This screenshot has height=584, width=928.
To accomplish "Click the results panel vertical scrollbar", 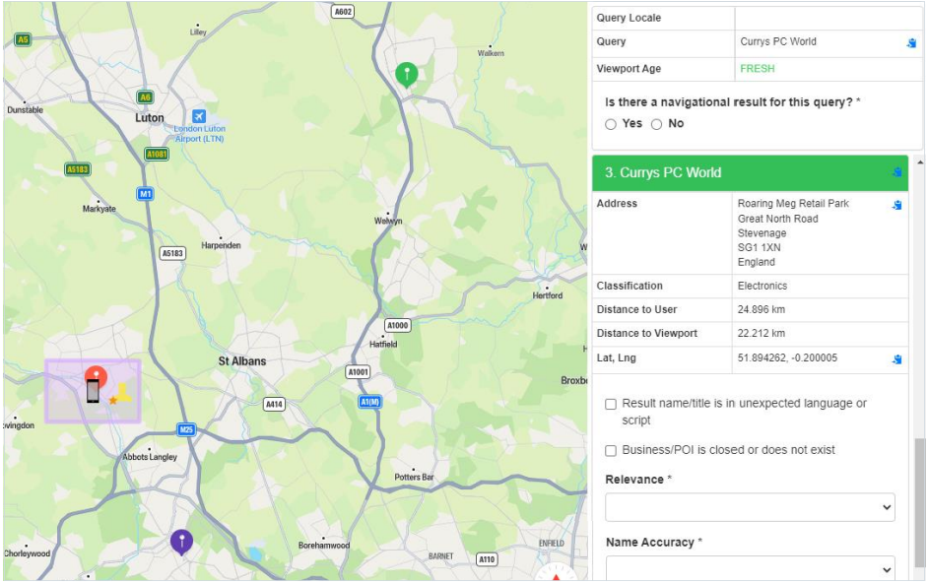I will coord(919,503).
